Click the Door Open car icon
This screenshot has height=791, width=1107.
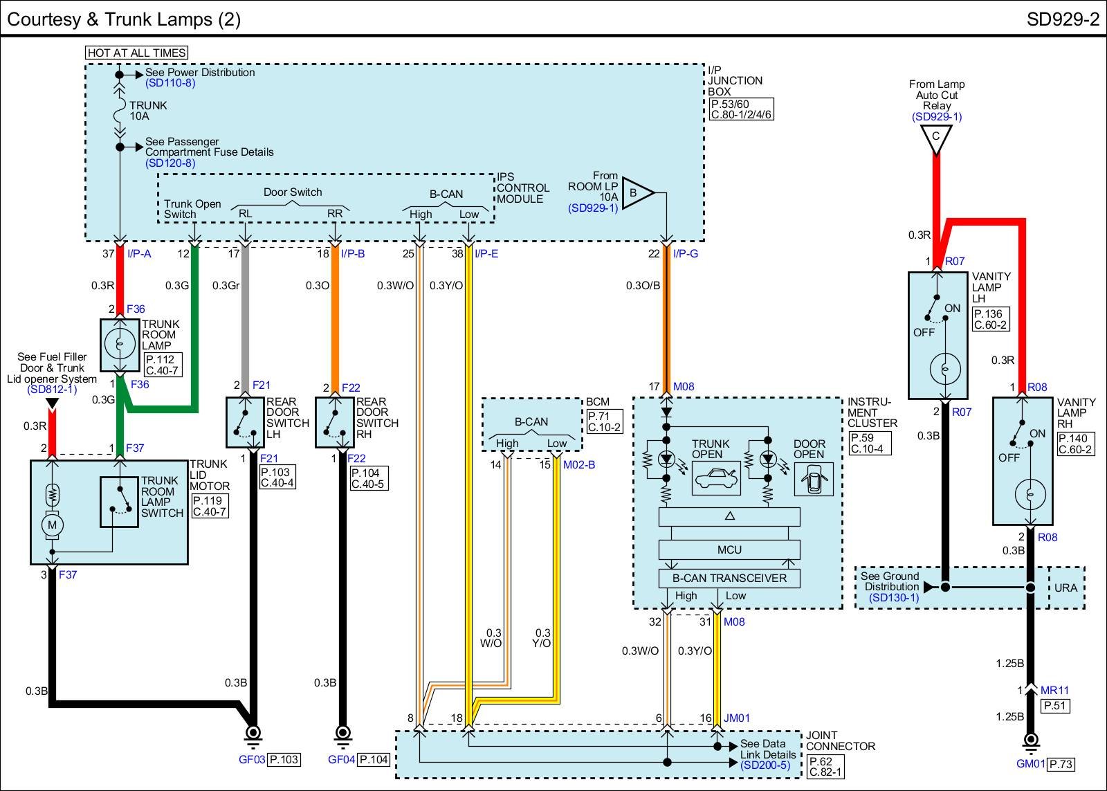(813, 479)
